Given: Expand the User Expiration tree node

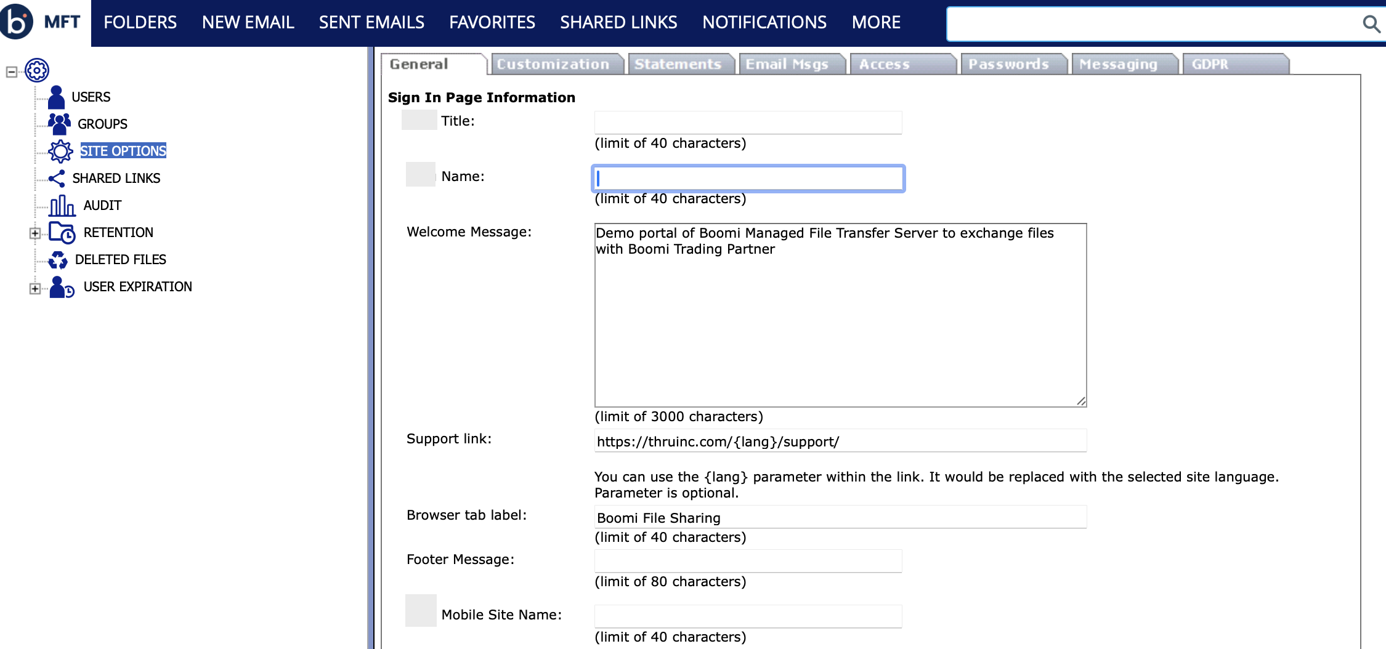Looking at the screenshot, I should click(x=35, y=288).
